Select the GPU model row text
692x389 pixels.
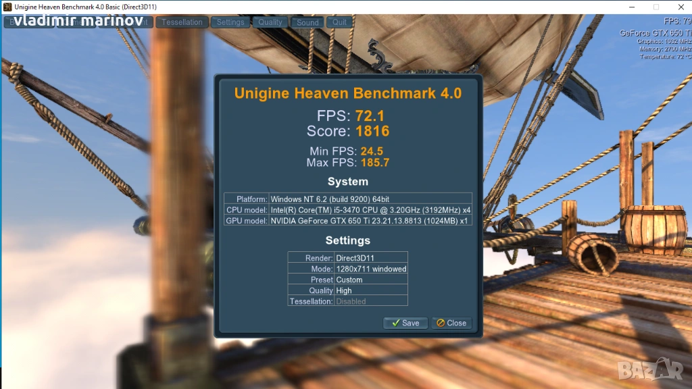pyautogui.click(x=369, y=221)
